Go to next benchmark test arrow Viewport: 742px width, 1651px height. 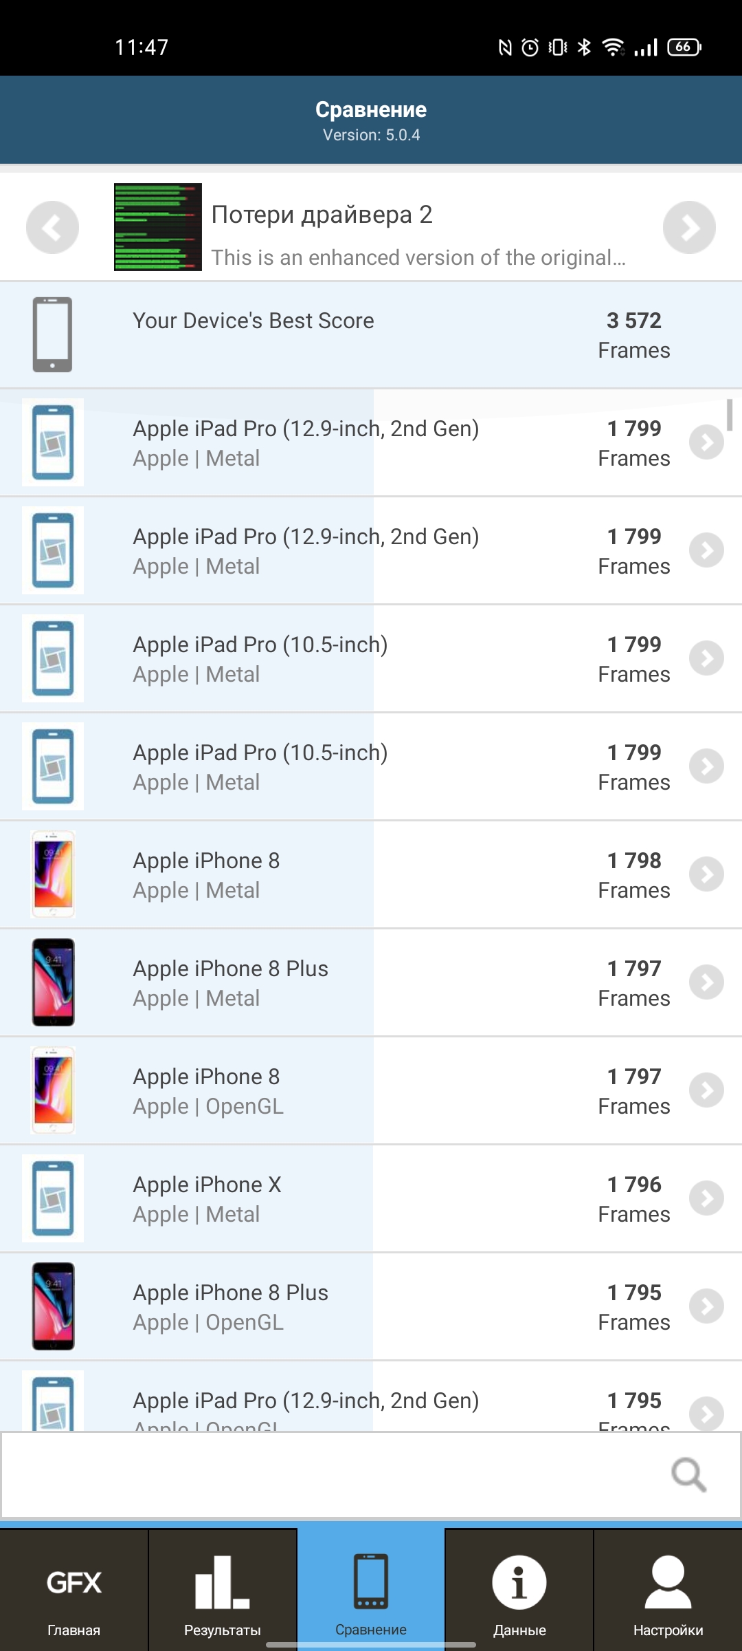point(689,228)
